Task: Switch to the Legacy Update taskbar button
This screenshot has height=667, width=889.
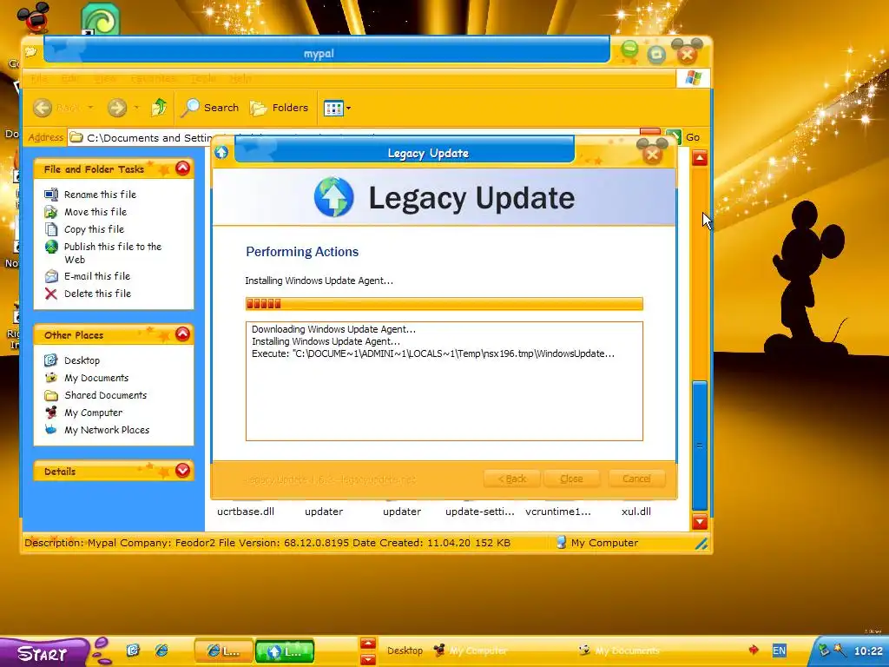Action: (285, 651)
